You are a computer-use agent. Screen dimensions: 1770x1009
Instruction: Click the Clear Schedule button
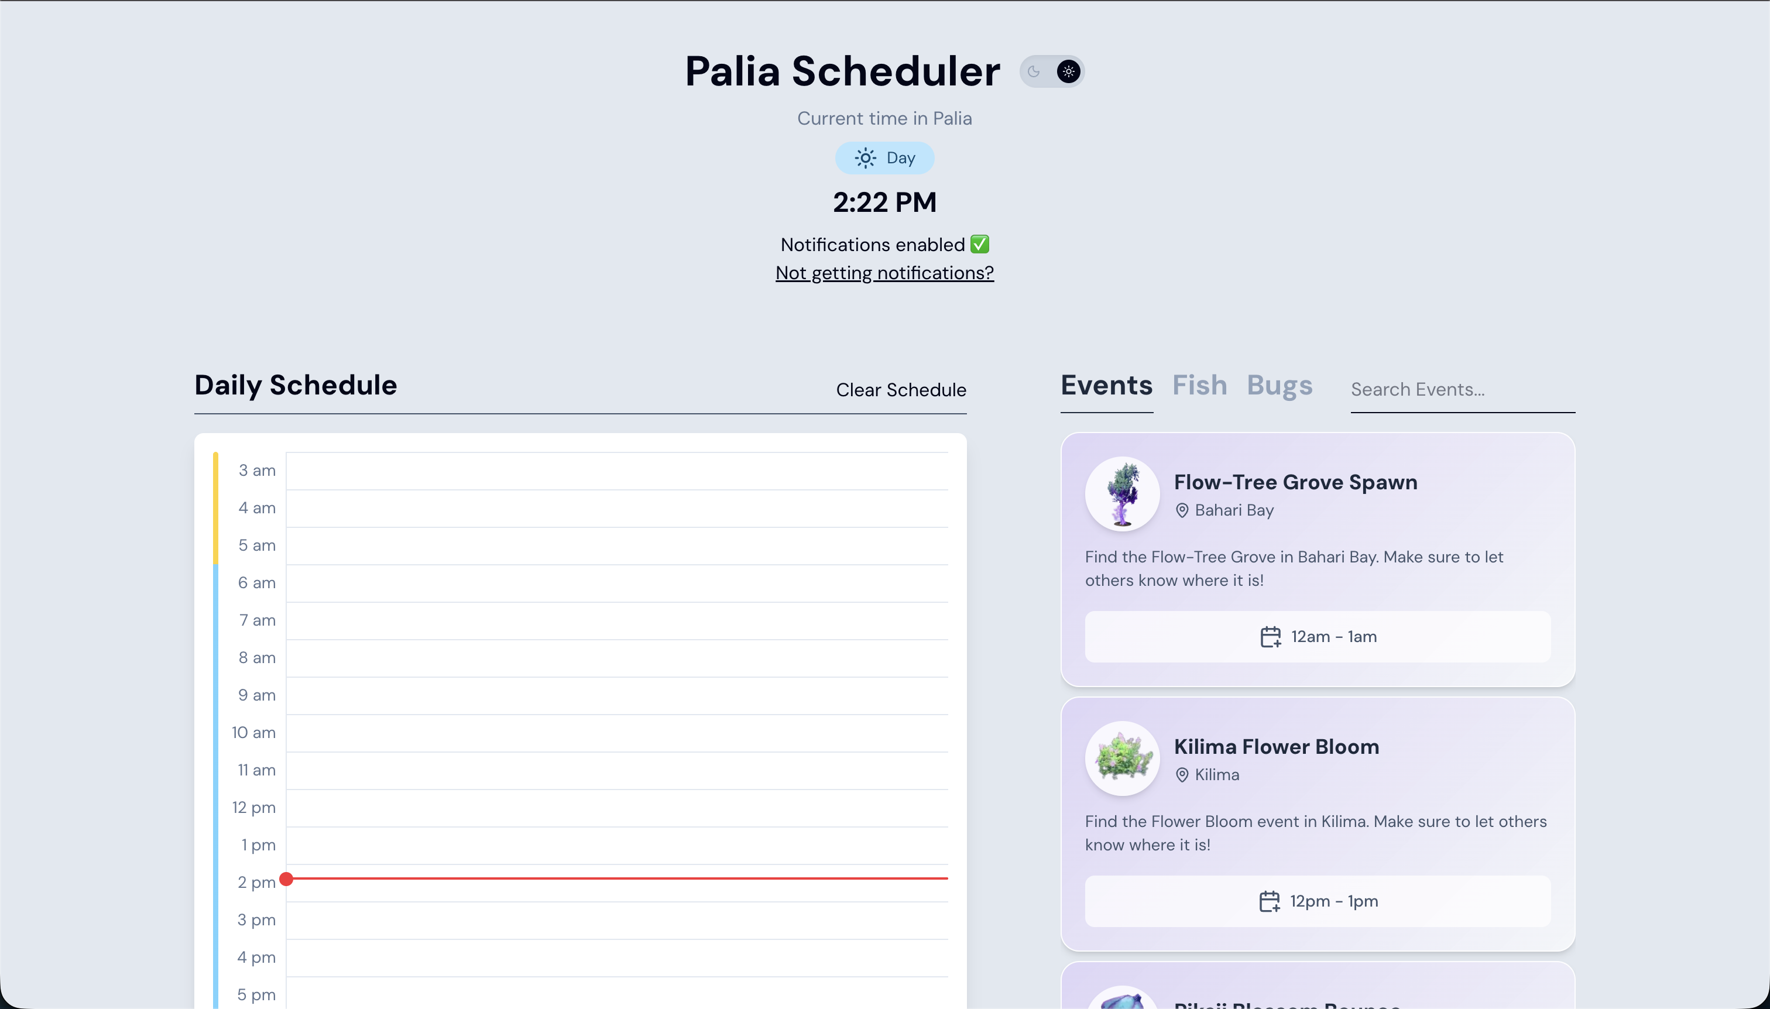coord(901,389)
